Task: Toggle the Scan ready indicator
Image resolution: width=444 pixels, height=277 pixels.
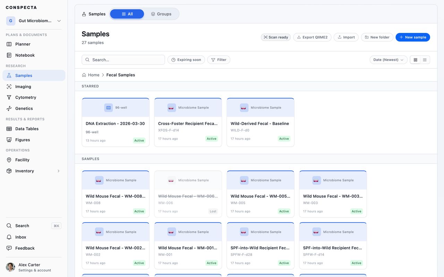Action: [x=276, y=37]
